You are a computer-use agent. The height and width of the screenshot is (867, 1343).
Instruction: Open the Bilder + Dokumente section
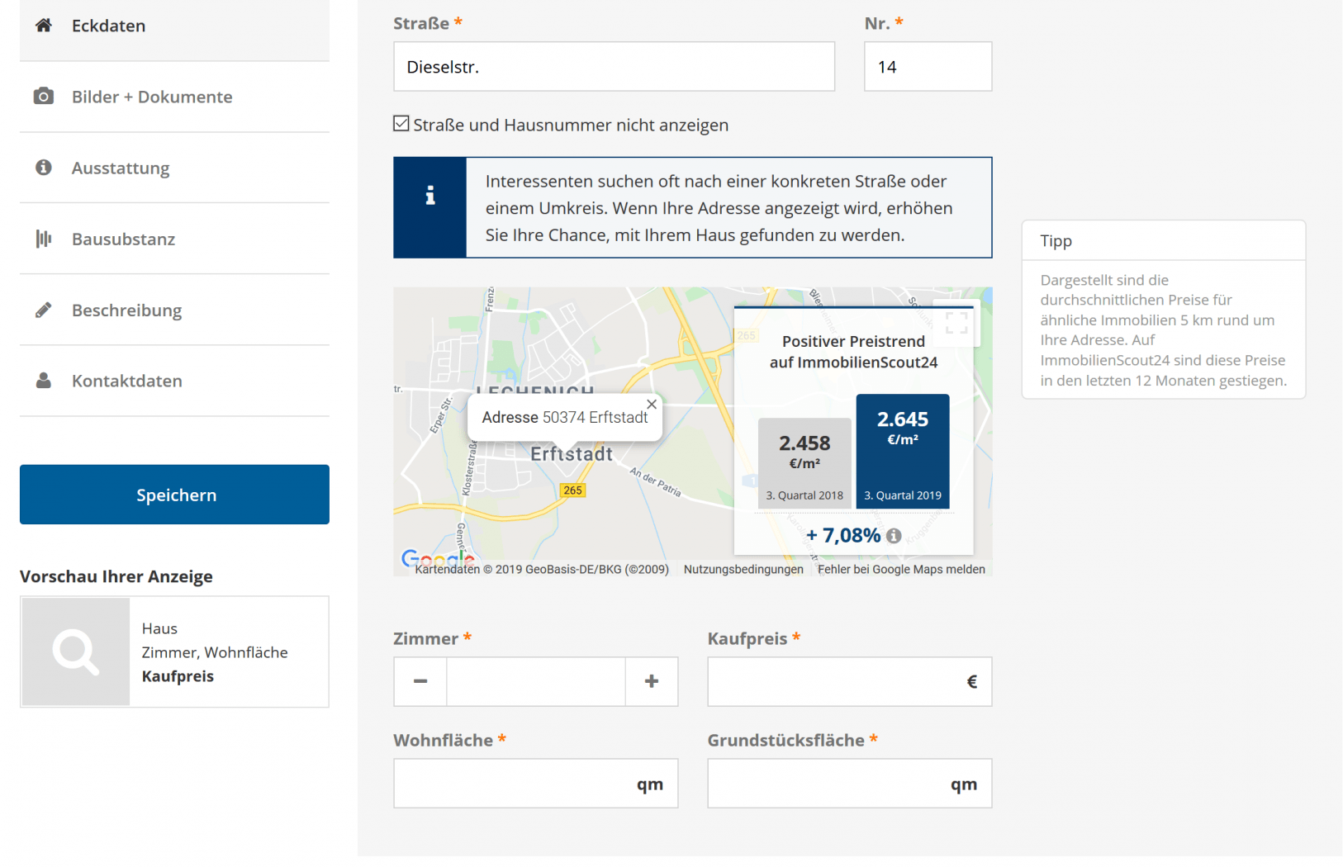[174, 97]
